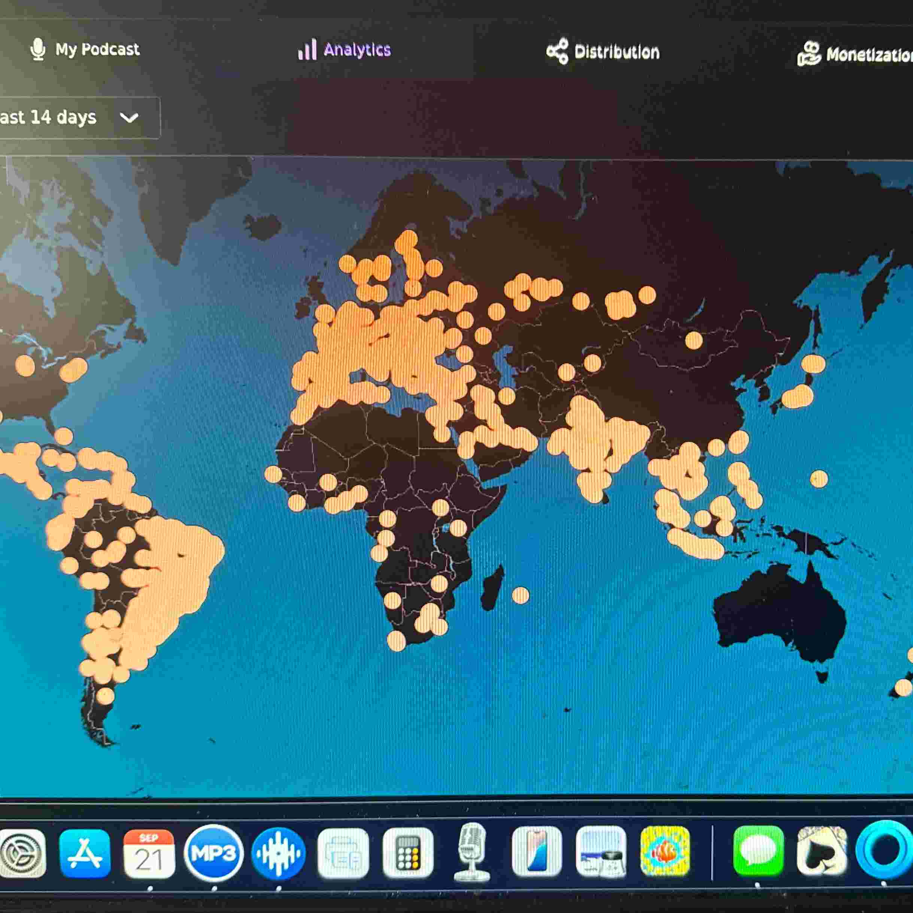Image resolution: width=913 pixels, height=913 pixels.
Task: Switch to the Distribution tab
Action: click(x=616, y=52)
